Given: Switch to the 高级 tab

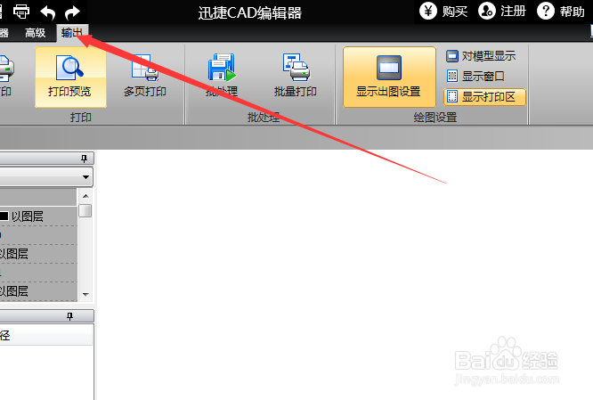Looking at the screenshot, I should [36, 33].
